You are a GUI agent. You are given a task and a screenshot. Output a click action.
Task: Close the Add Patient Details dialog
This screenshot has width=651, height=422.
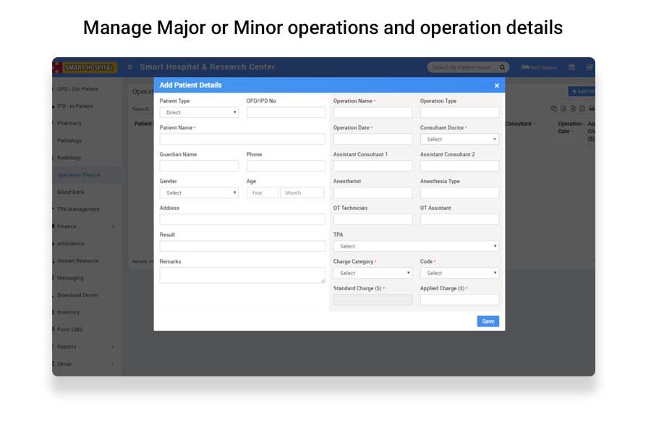496,85
